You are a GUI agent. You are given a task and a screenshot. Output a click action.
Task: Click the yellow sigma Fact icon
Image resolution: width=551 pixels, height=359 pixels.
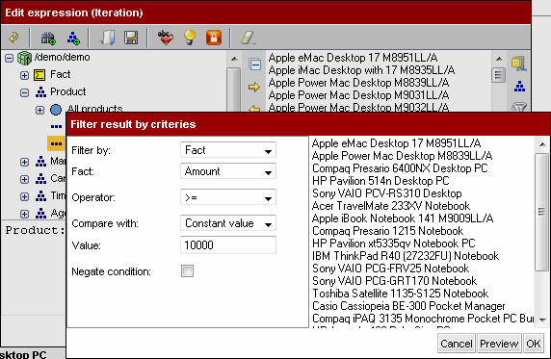tap(39, 75)
